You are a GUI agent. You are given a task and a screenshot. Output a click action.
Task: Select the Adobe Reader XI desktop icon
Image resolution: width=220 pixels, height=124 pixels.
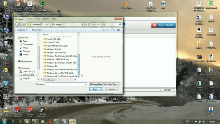18,112
